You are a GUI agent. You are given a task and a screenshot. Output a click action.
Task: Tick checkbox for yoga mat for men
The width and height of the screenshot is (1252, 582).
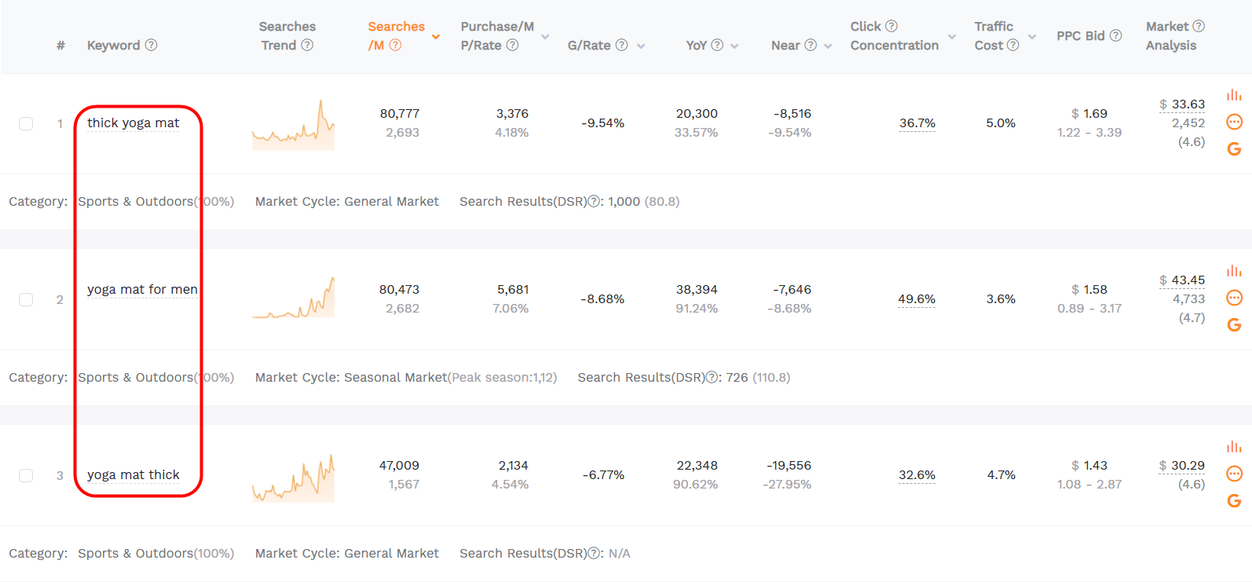pos(26,299)
